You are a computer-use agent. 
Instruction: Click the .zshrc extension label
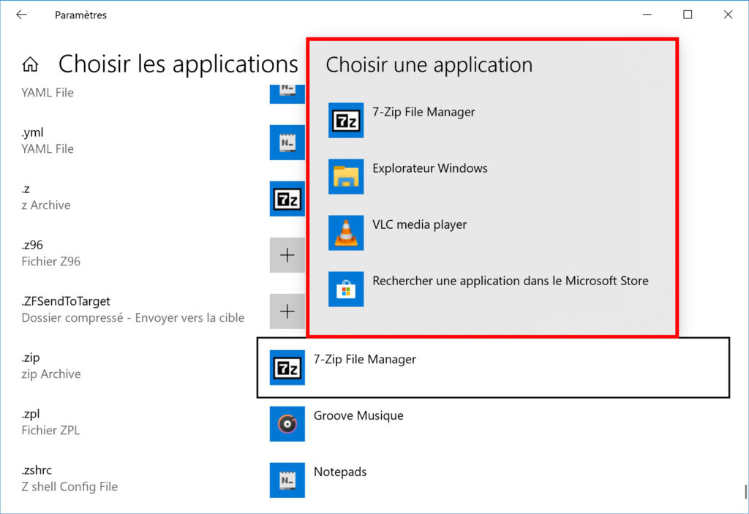[37, 470]
